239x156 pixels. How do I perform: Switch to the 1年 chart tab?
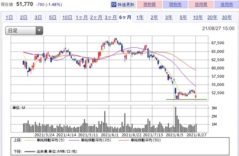(140, 18)
